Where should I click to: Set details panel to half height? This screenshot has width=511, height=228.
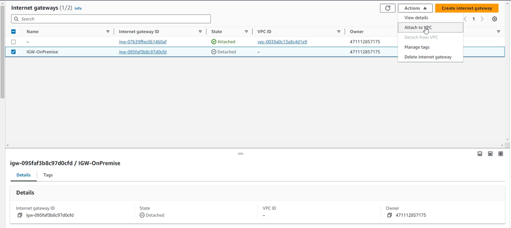tap(490, 154)
